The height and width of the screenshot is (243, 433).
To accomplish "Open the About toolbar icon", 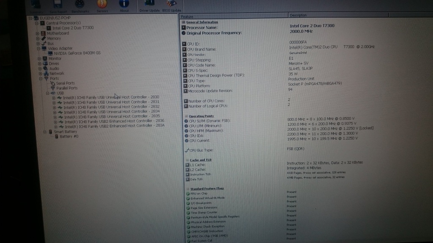I will pos(124,6).
